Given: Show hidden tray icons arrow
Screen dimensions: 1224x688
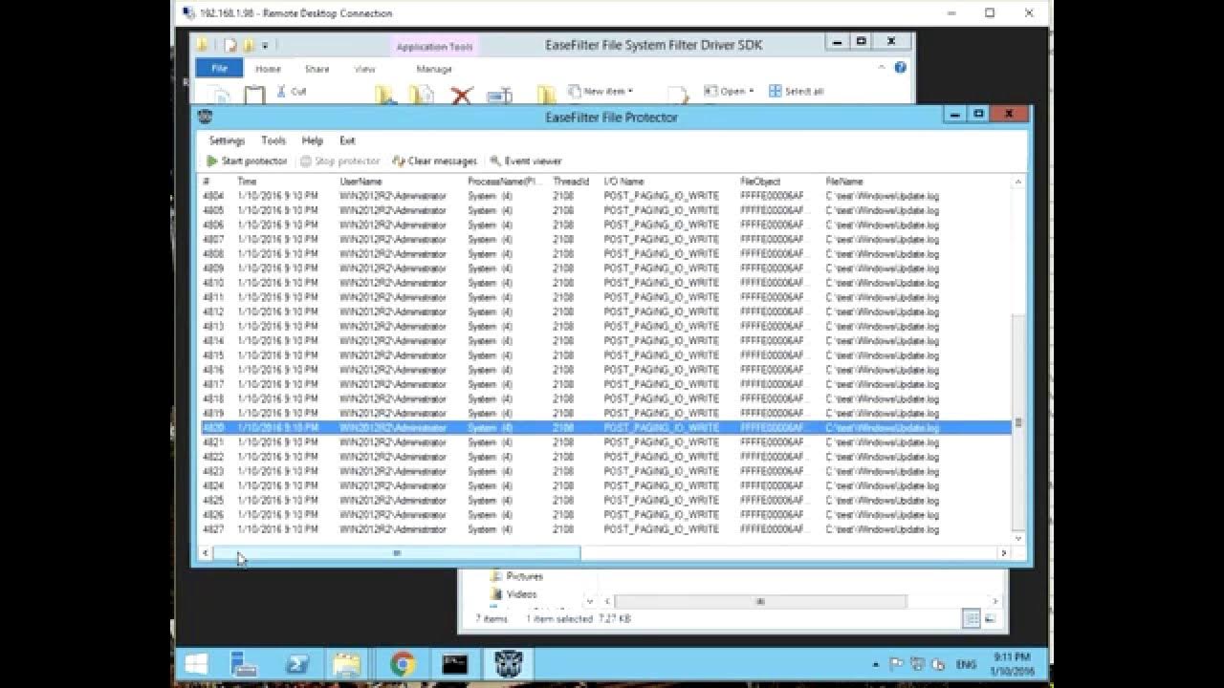Looking at the screenshot, I should tap(876, 664).
